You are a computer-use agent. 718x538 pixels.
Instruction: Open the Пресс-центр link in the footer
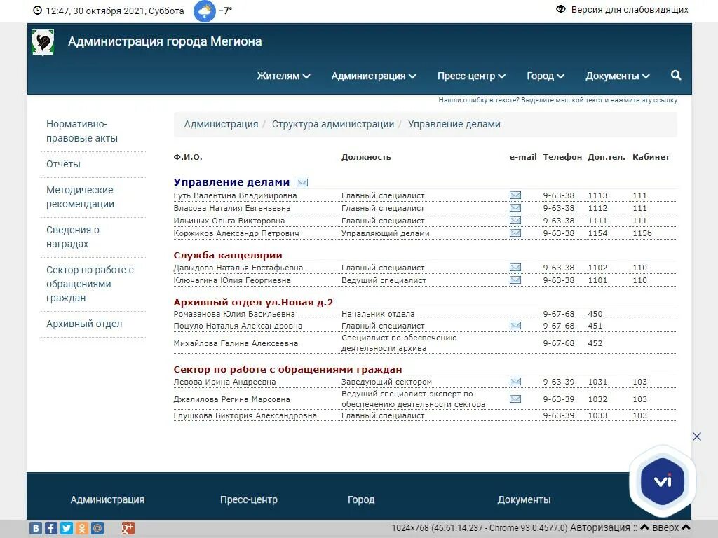(x=249, y=500)
